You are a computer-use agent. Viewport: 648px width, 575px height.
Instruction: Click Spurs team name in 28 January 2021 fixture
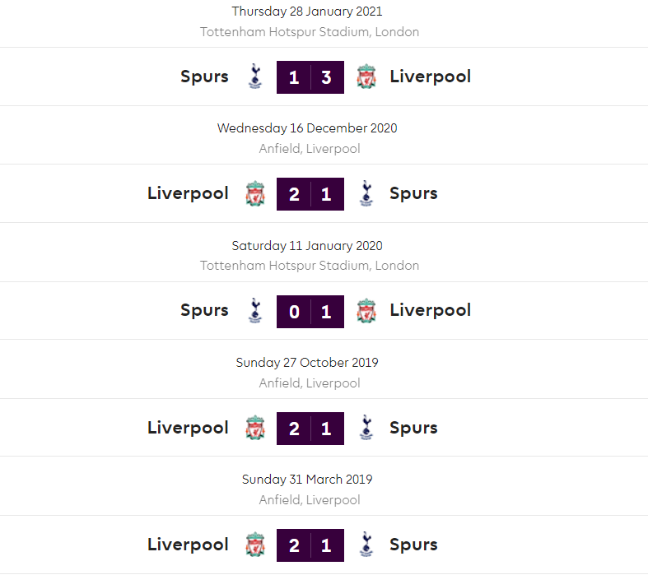point(204,77)
